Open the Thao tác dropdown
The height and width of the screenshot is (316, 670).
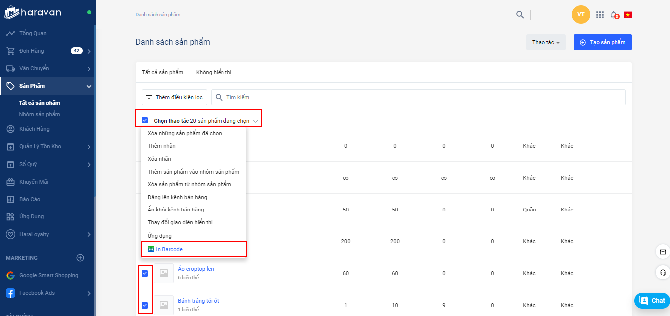pos(546,42)
